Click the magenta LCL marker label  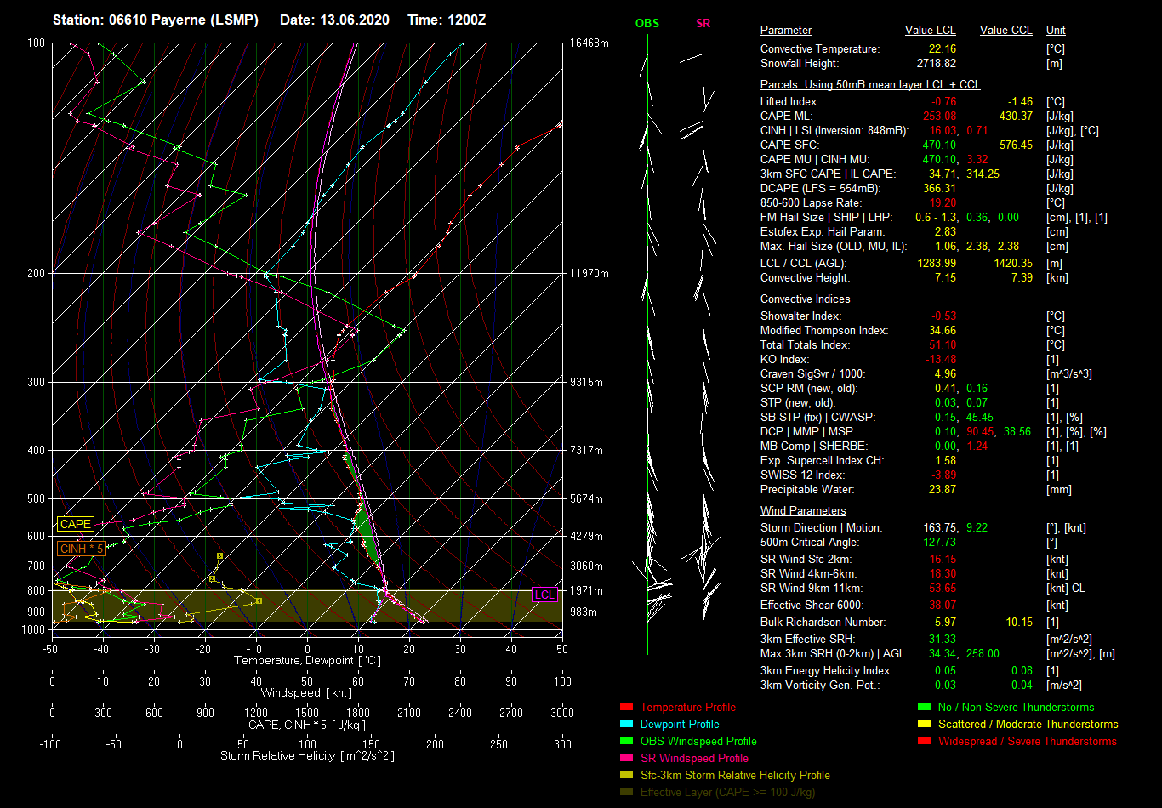click(544, 594)
